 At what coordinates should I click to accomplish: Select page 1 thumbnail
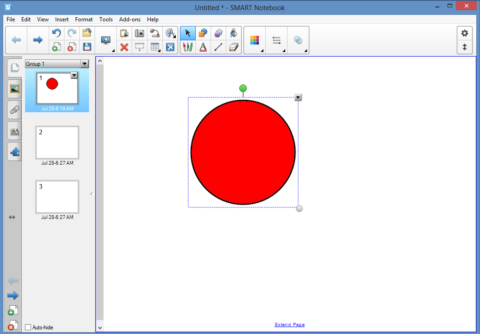click(x=57, y=89)
